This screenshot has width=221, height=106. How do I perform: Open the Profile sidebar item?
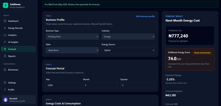19,90
